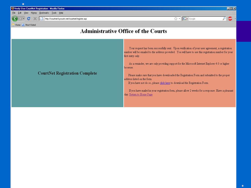Maximize the Firefox window

(x=231, y=8)
